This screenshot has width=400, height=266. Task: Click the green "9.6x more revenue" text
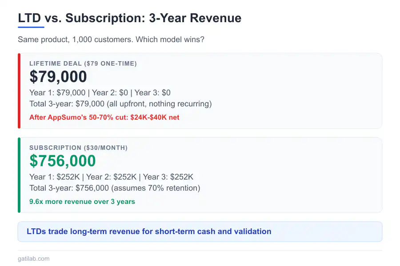click(82, 202)
